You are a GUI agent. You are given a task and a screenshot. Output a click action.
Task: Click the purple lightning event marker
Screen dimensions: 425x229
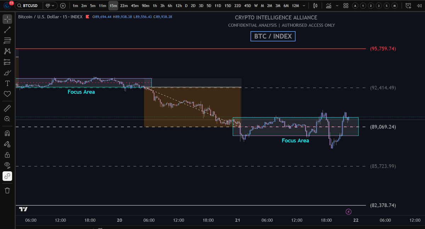pos(348,212)
